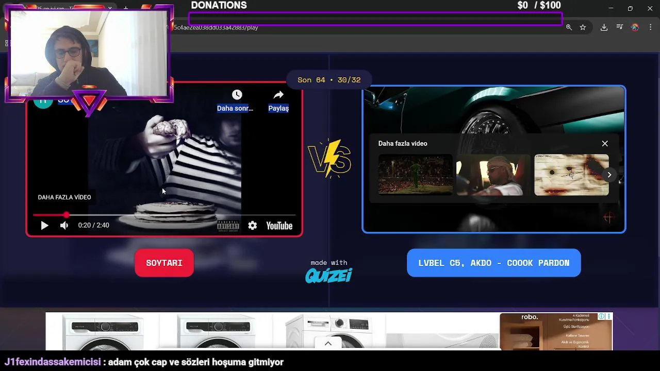Close the Daha fazla video overlay
The height and width of the screenshot is (371, 660).
point(605,143)
